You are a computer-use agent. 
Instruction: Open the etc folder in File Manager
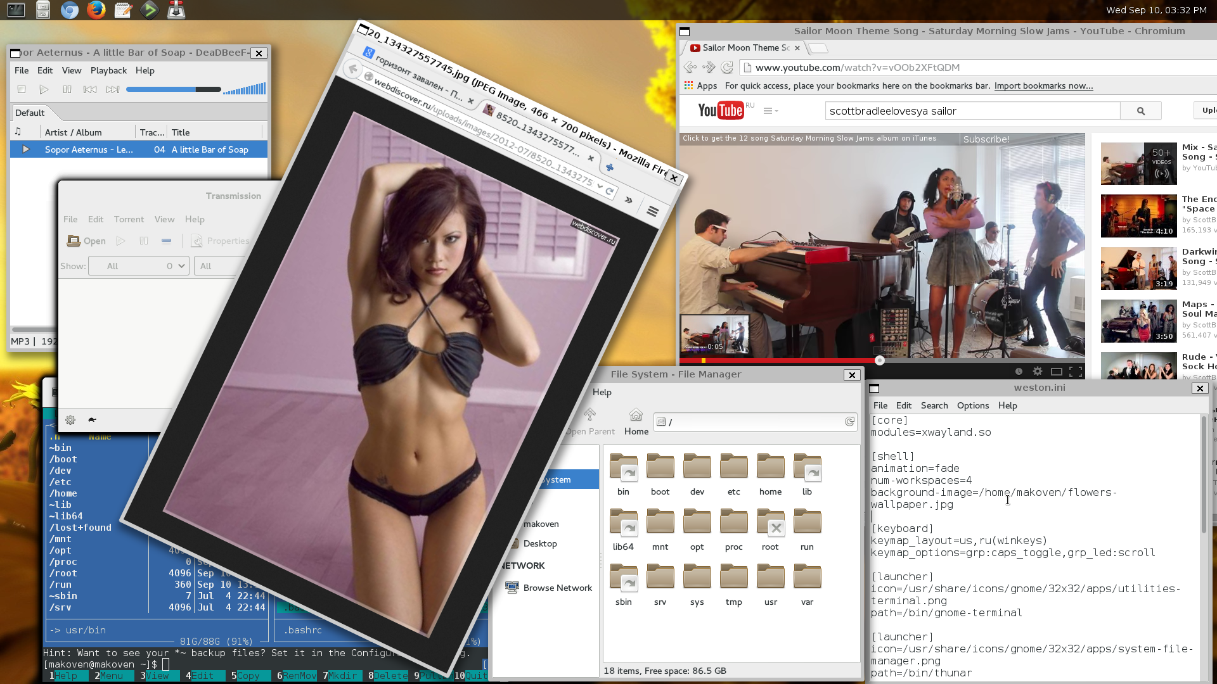pyautogui.click(x=733, y=475)
